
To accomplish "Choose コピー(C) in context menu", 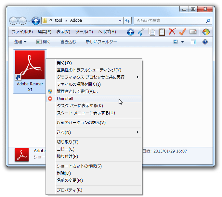I will tap(94, 149).
